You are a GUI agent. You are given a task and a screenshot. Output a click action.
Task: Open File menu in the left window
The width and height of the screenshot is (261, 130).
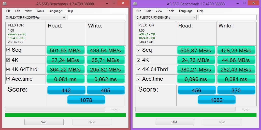pyautogui.click(x=8, y=11)
